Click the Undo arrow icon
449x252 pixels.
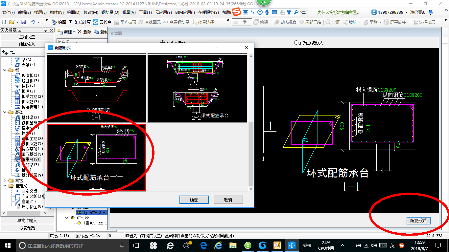click(33, 22)
